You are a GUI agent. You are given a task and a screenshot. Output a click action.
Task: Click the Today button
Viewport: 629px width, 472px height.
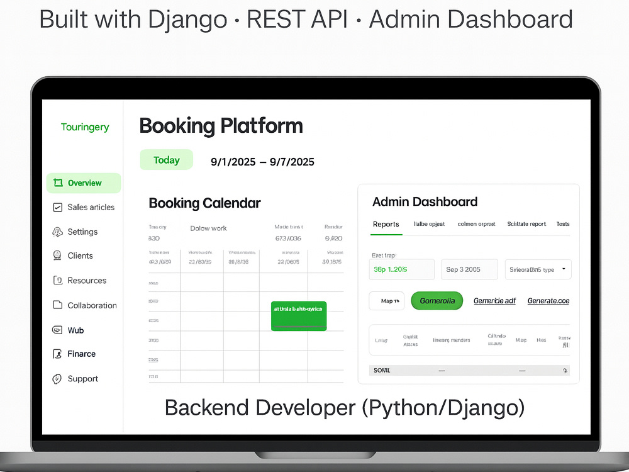click(x=167, y=160)
